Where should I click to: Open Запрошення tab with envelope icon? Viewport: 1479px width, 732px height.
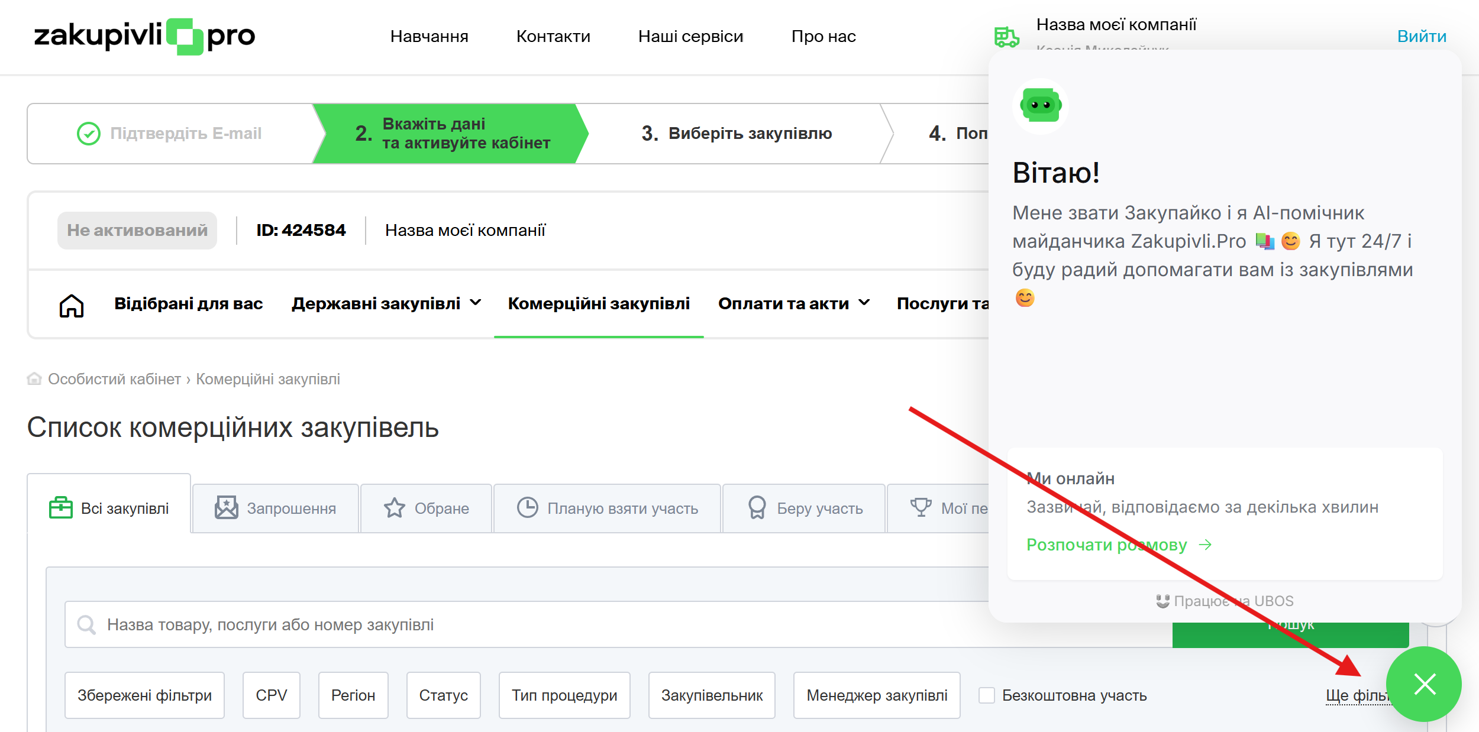click(276, 508)
